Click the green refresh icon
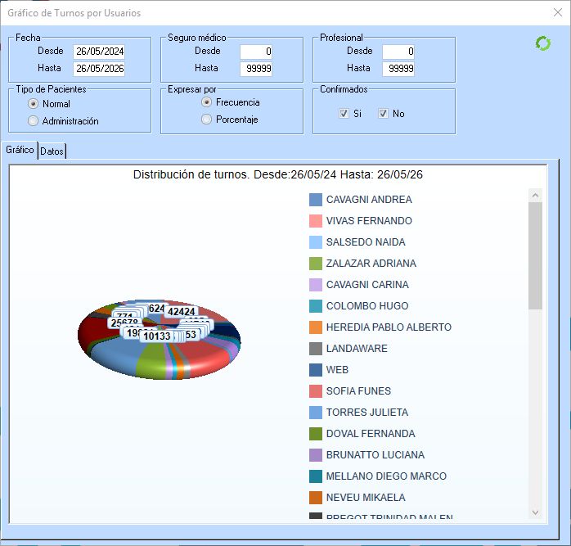 (543, 43)
